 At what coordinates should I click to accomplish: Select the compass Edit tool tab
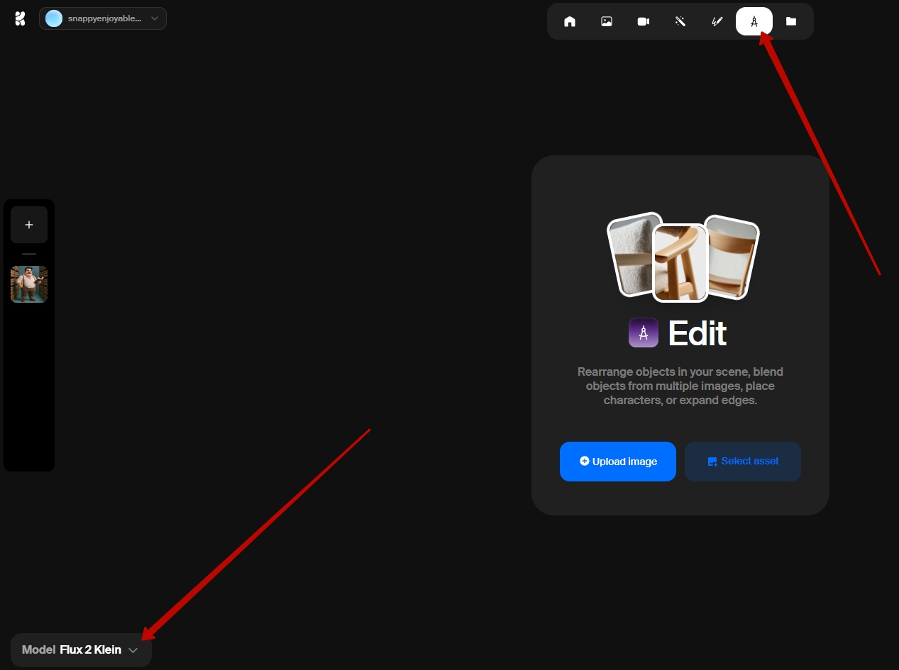pos(754,21)
